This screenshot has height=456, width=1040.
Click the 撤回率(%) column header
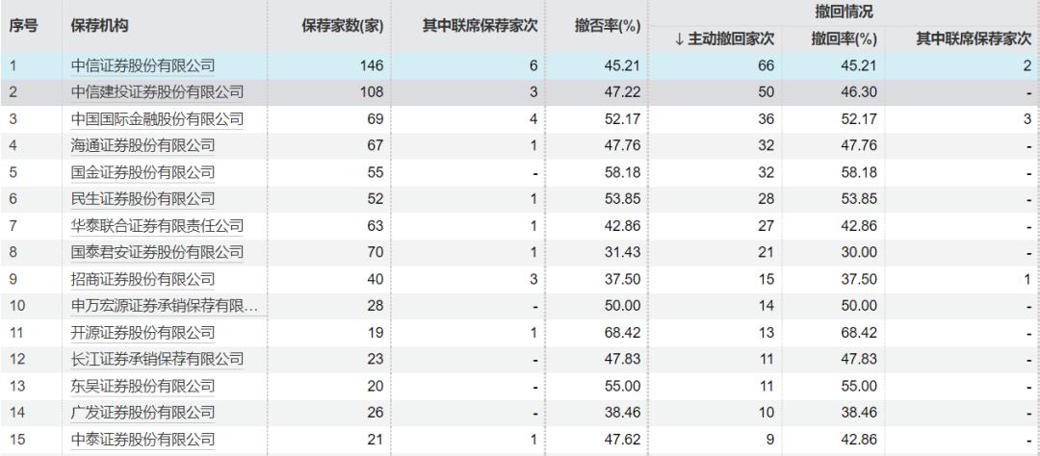tap(844, 39)
